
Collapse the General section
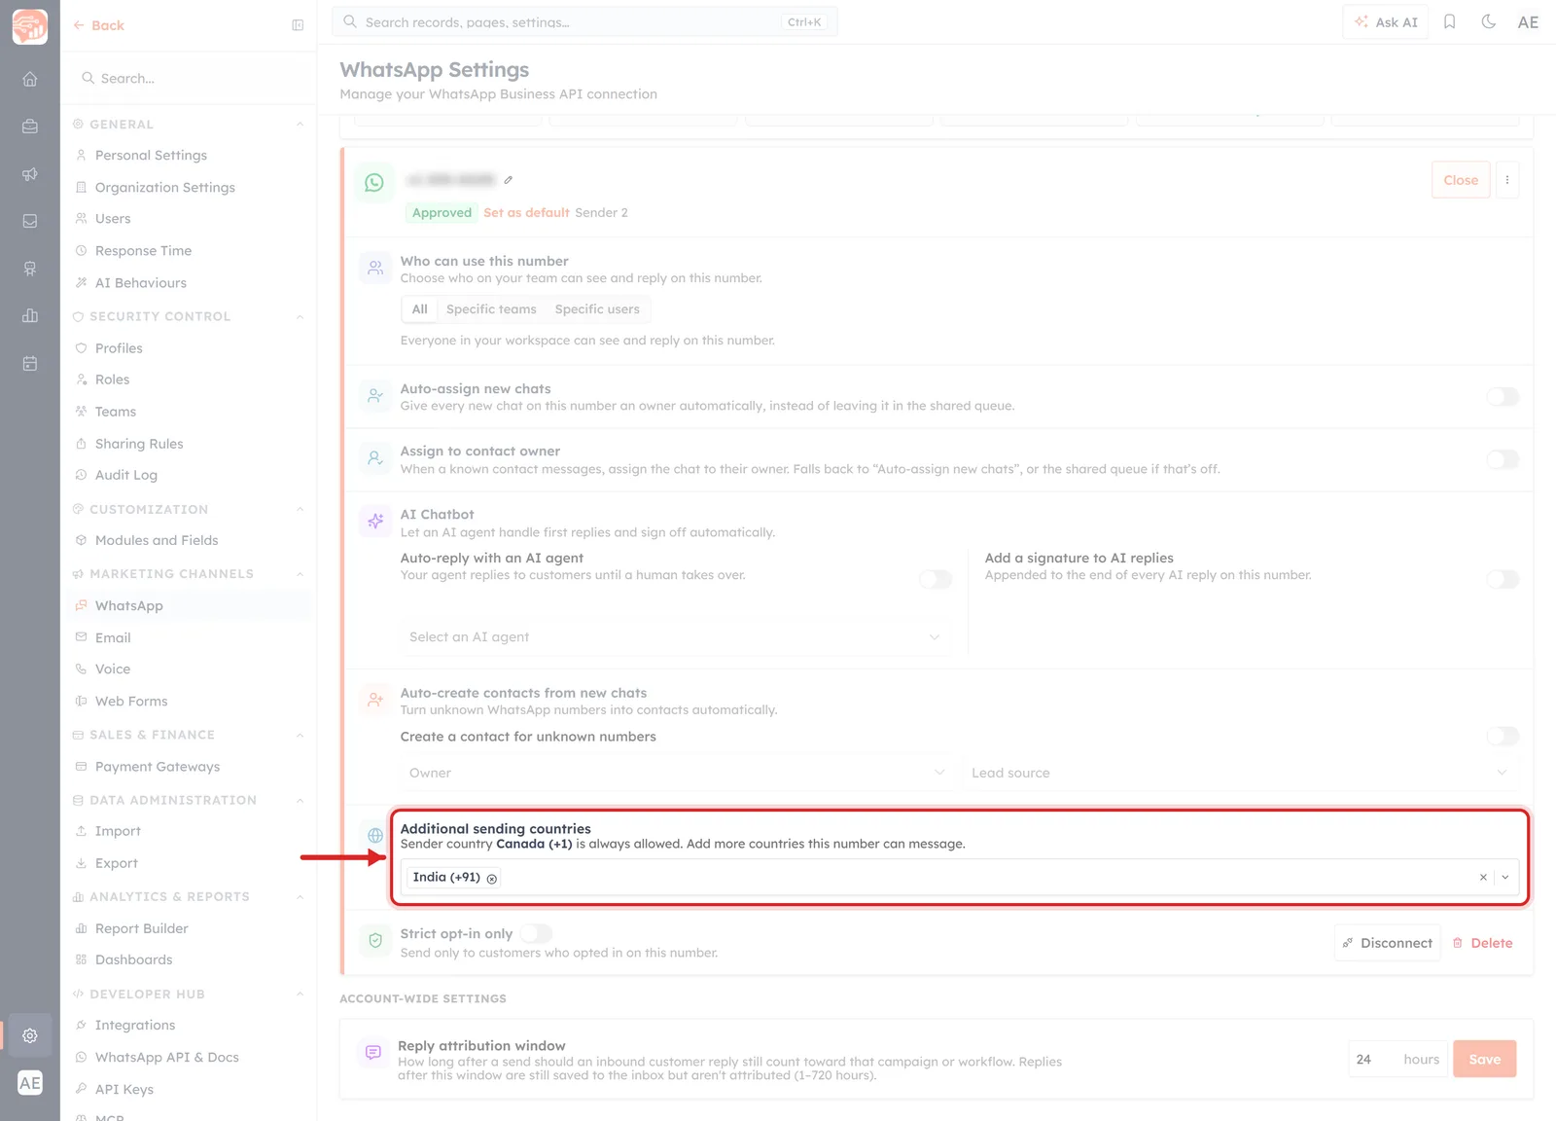tap(300, 125)
